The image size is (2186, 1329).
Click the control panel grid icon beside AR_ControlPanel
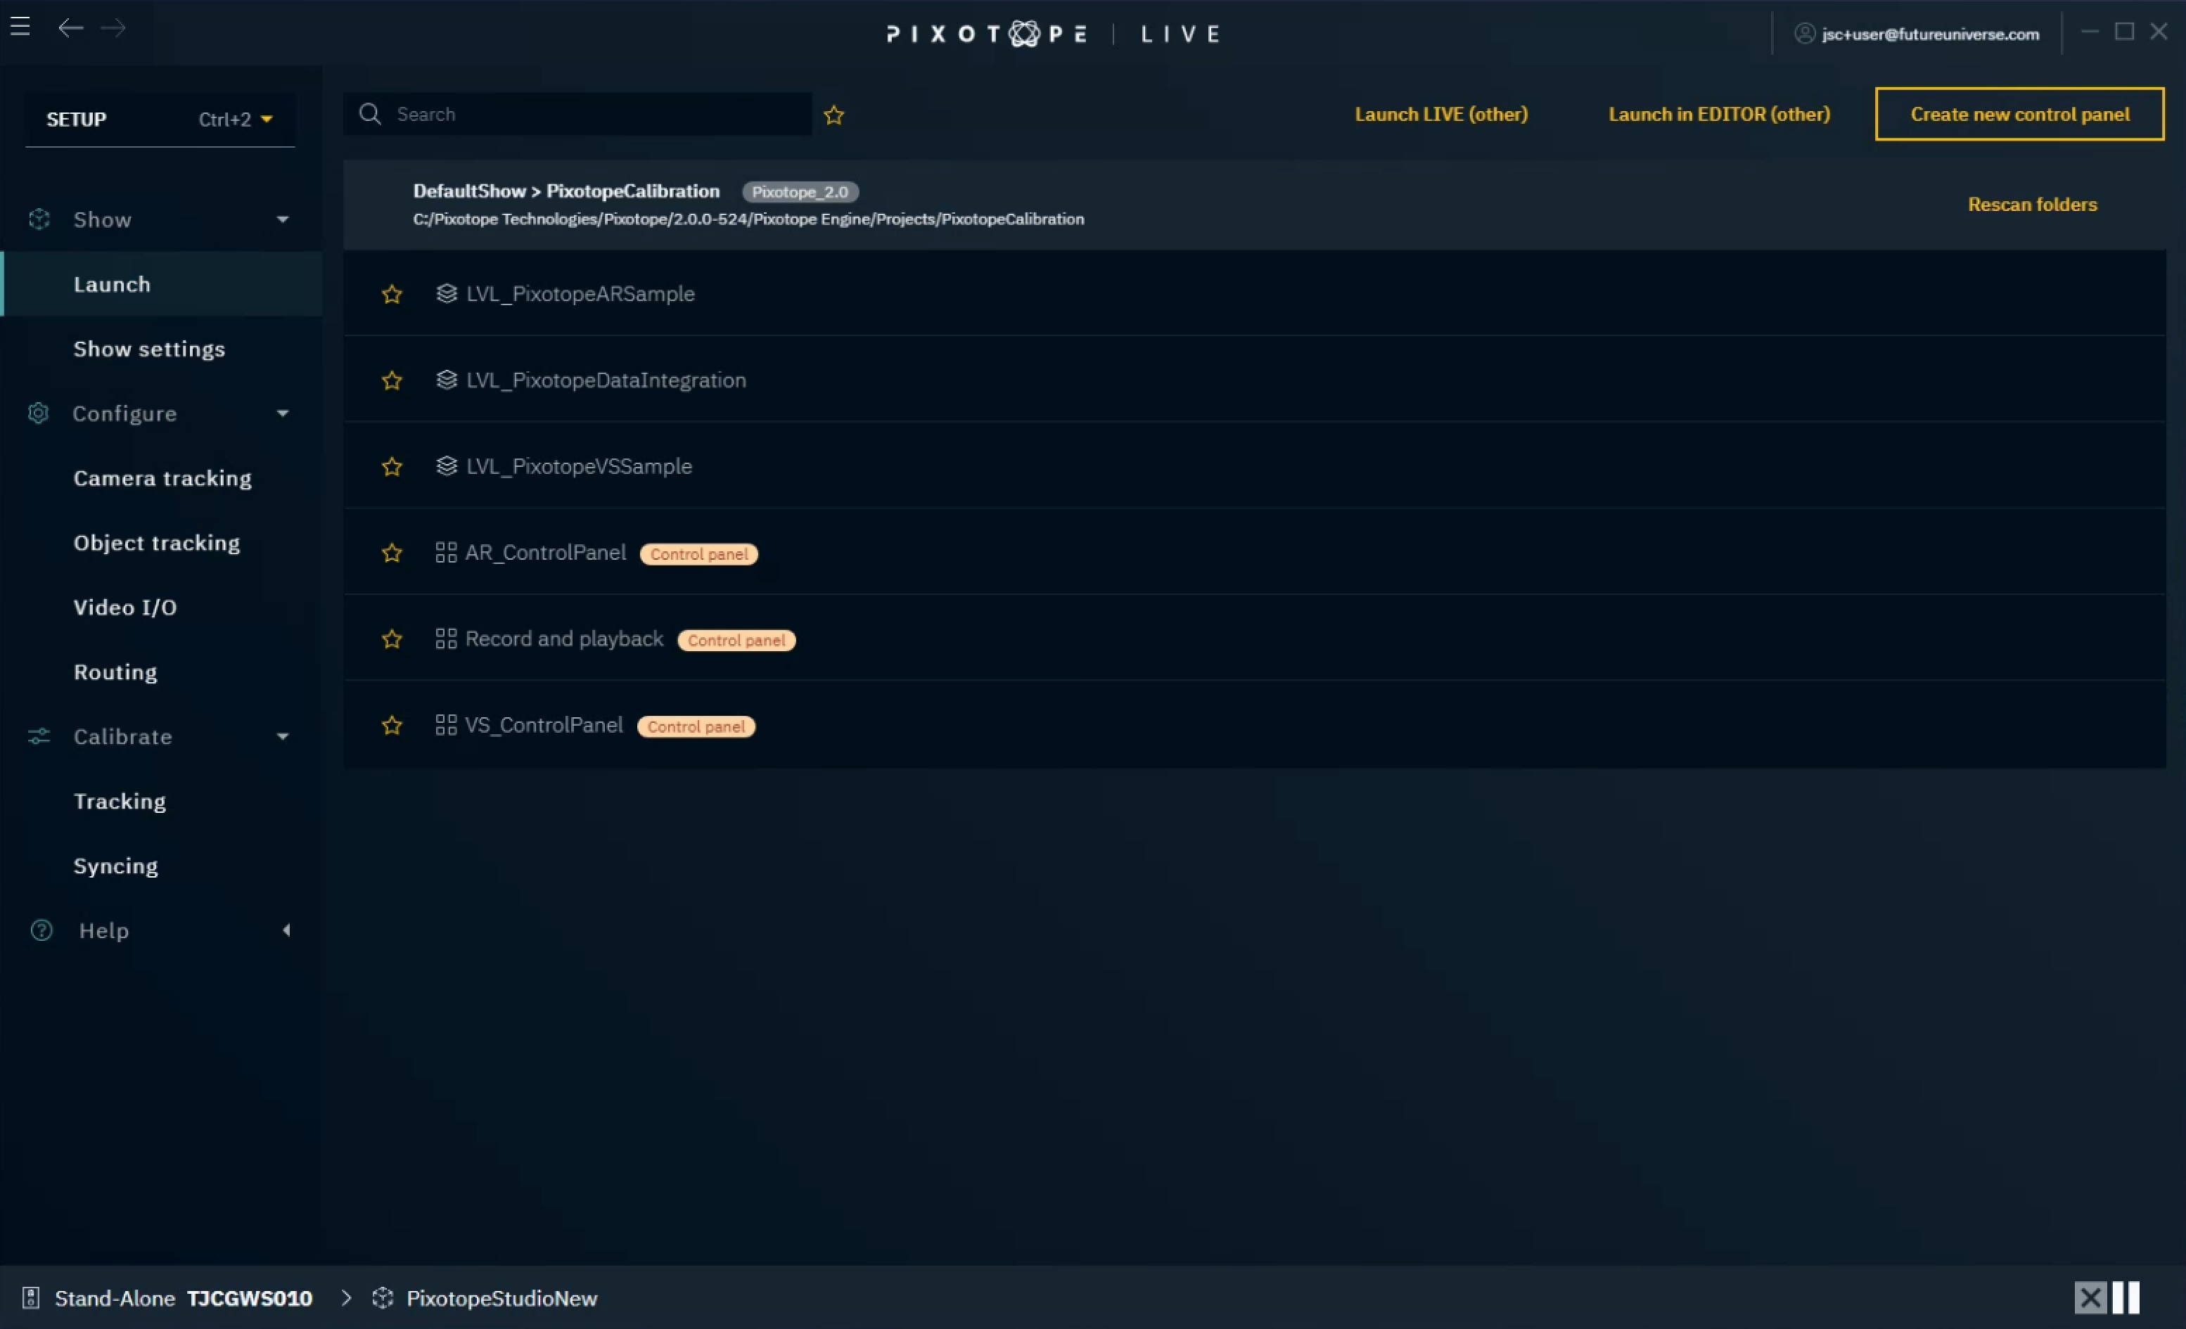click(446, 552)
